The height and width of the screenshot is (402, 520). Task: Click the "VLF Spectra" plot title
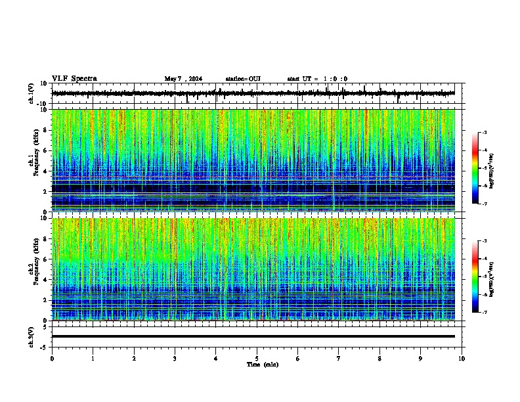pyautogui.click(x=74, y=79)
